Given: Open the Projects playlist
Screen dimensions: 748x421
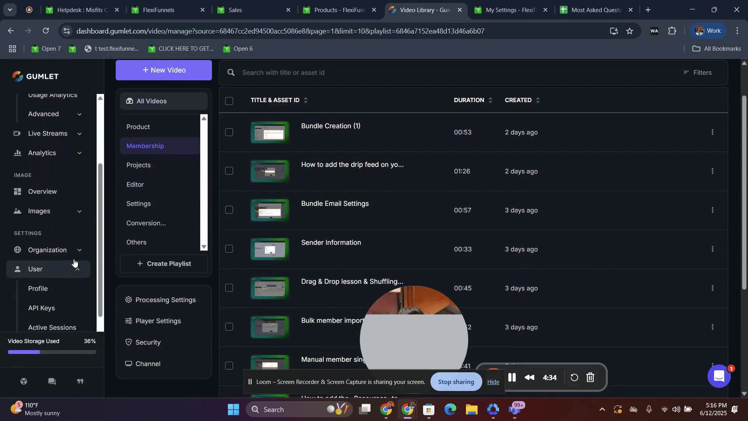Looking at the screenshot, I should coord(138,165).
